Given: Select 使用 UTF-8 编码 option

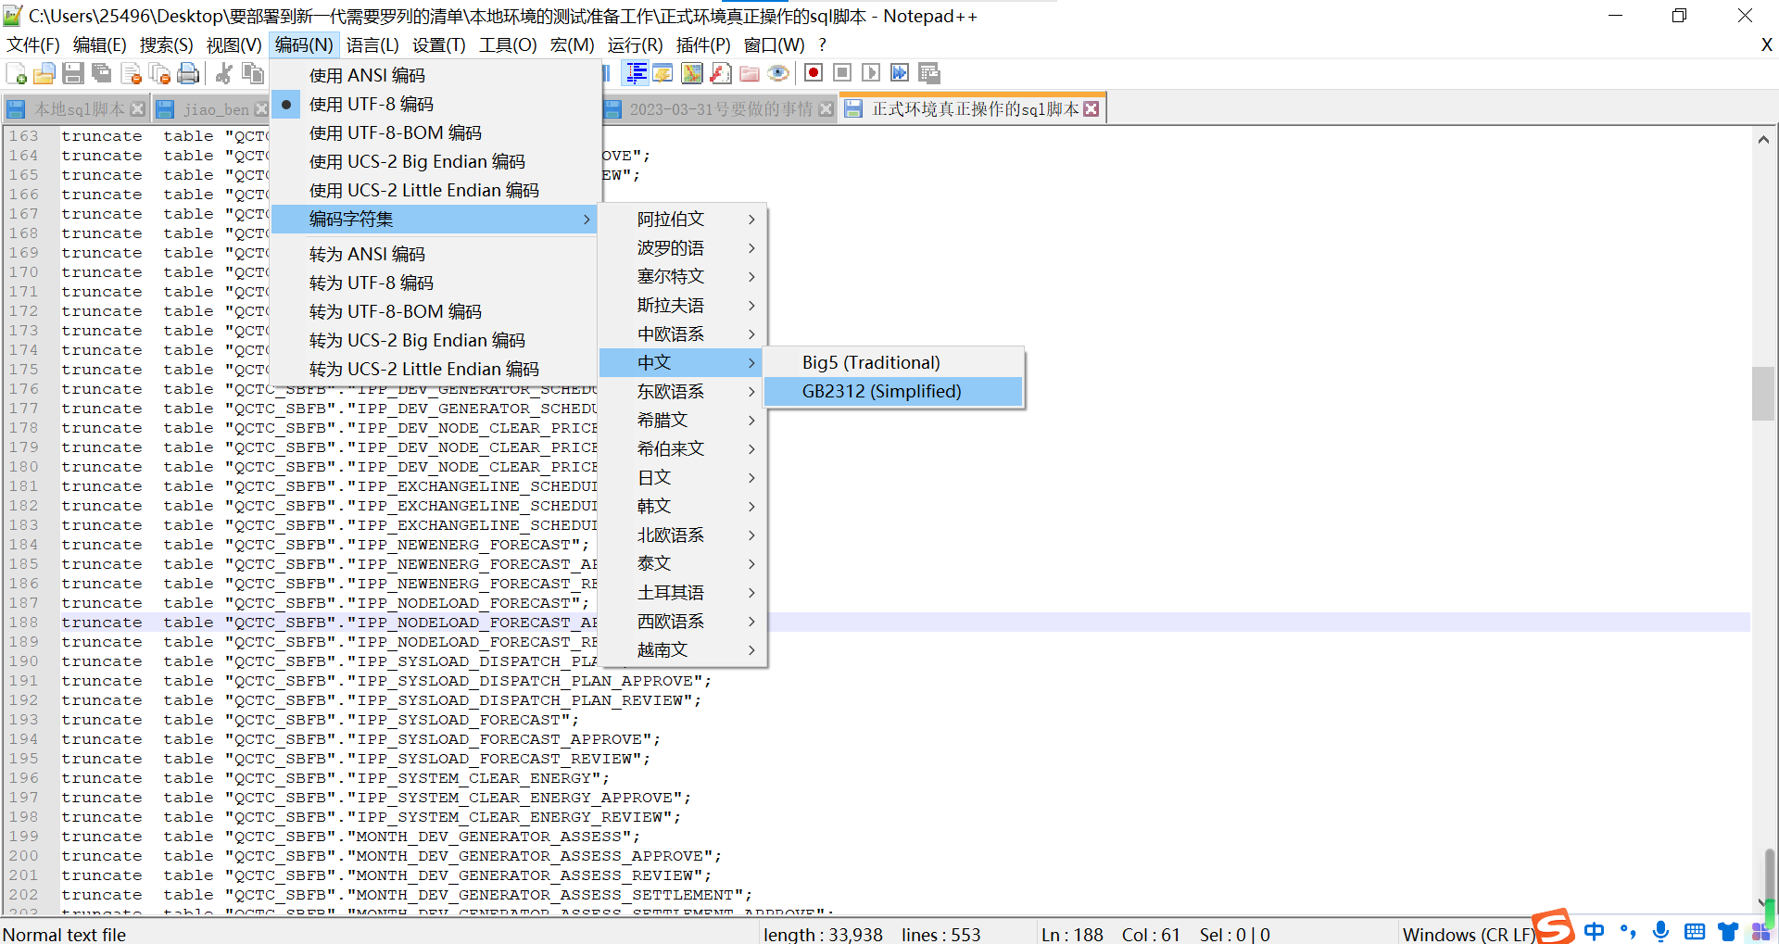Looking at the screenshot, I should point(435,104).
